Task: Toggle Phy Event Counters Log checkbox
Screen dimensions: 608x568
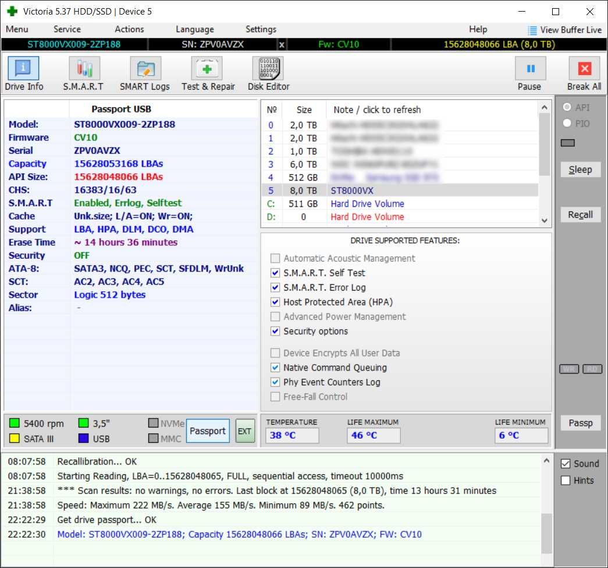Action: coord(275,382)
